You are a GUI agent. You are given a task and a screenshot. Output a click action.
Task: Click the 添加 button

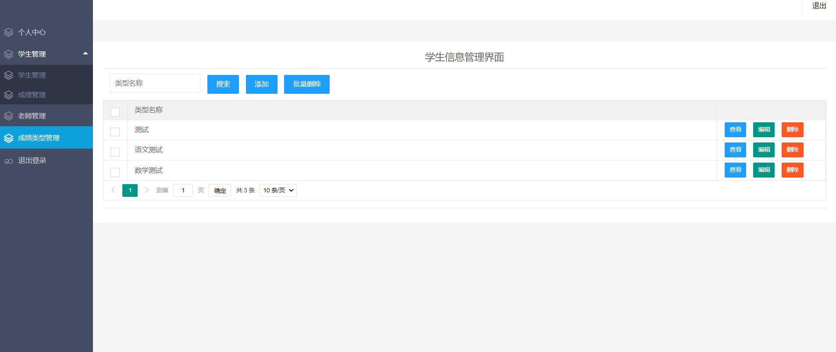click(262, 84)
